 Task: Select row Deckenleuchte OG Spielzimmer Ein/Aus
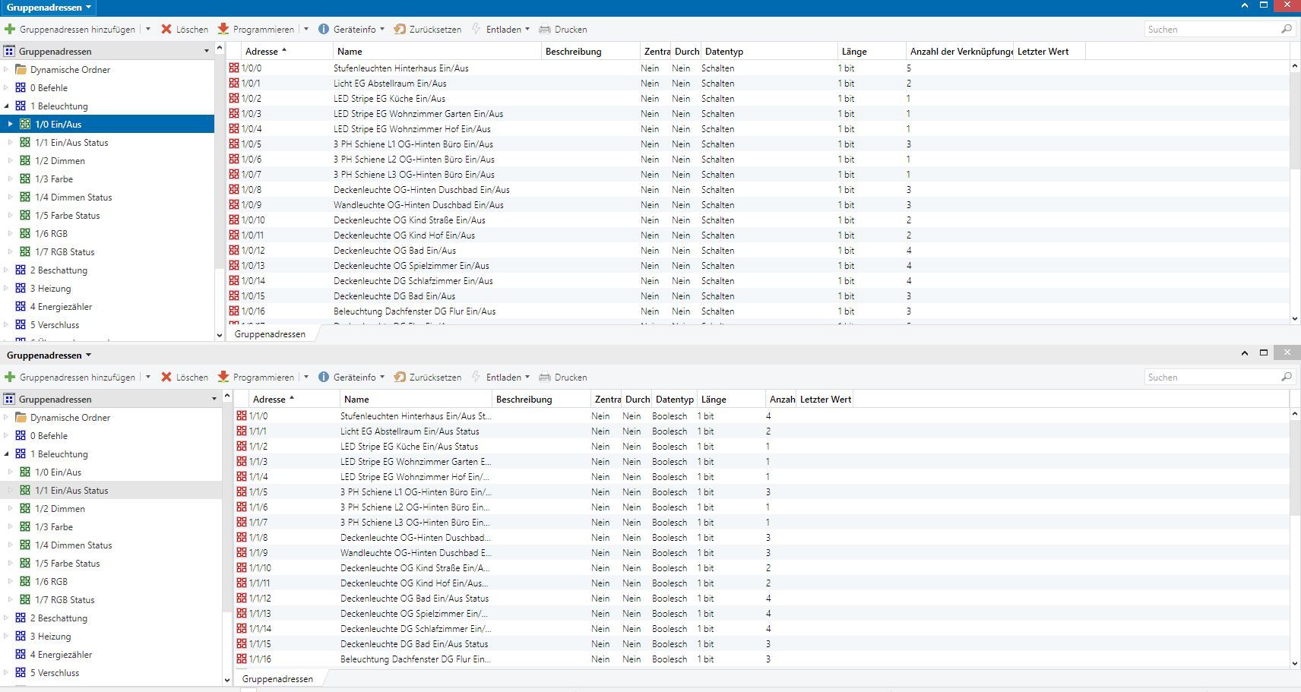coord(757,266)
